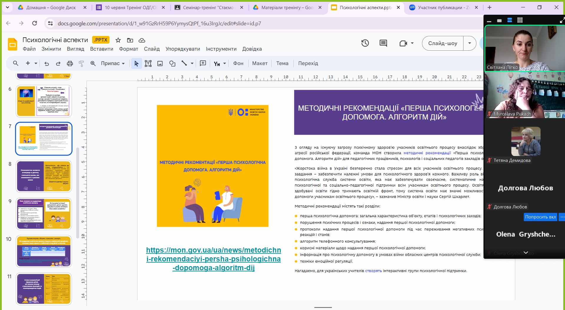Viewport: 565px width, 310px height.
Task: Toggle Zoom stacked thumbnail view
Action: tap(510, 20)
